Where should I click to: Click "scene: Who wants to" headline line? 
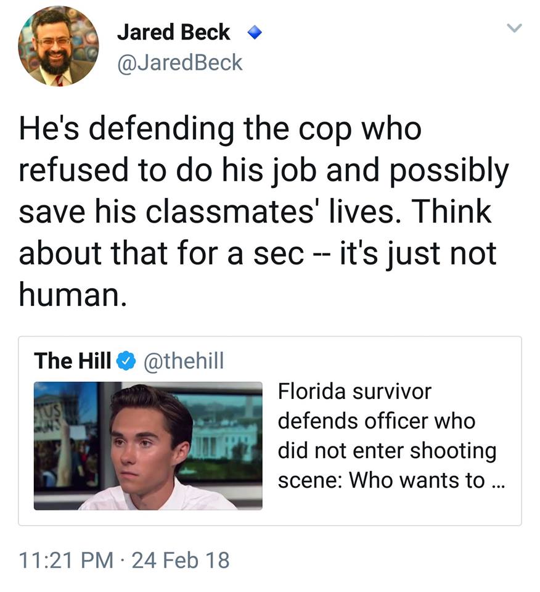(x=381, y=481)
